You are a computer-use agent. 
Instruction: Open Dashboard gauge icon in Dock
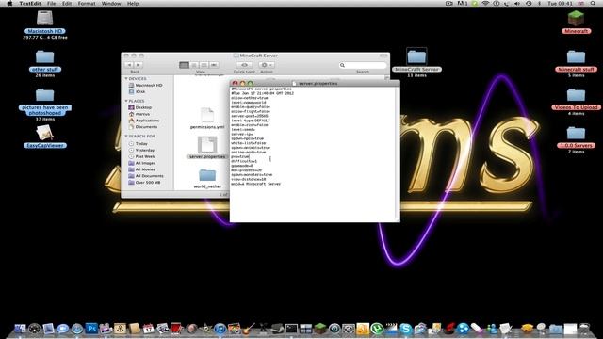[34, 329]
